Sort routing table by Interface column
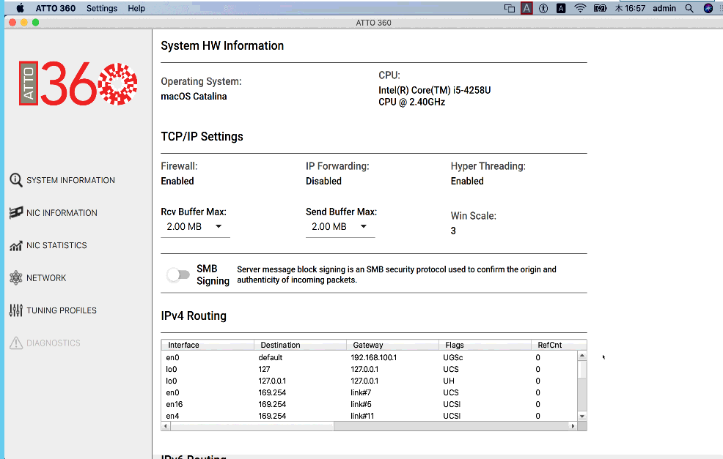Viewport: 723px width, 459px height. (208, 345)
